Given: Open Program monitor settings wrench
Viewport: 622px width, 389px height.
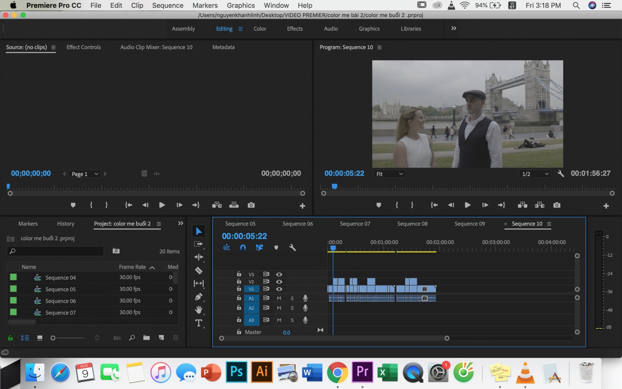Looking at the screenshot, I should click(x=561, y=174).
